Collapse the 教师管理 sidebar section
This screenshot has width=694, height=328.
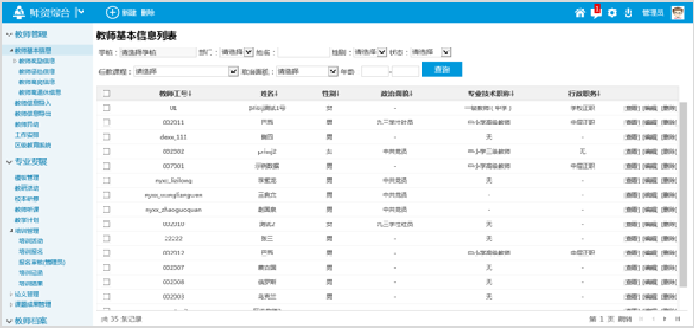pyautogui.click(x=9, y=35)
